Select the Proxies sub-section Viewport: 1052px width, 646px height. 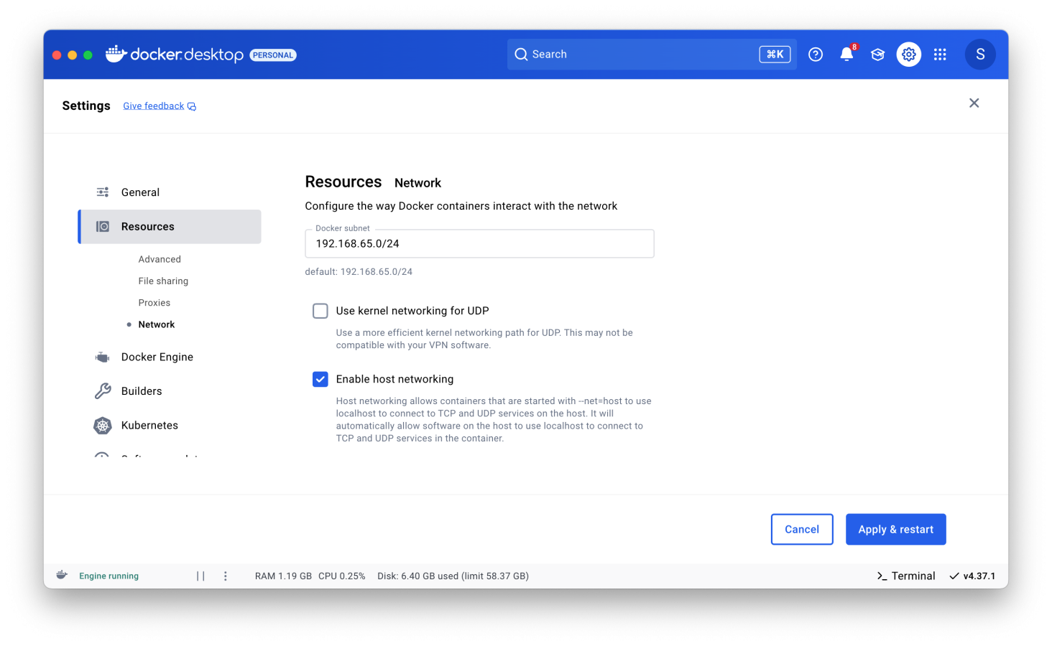pyautogui.click(x=154, y=303)
